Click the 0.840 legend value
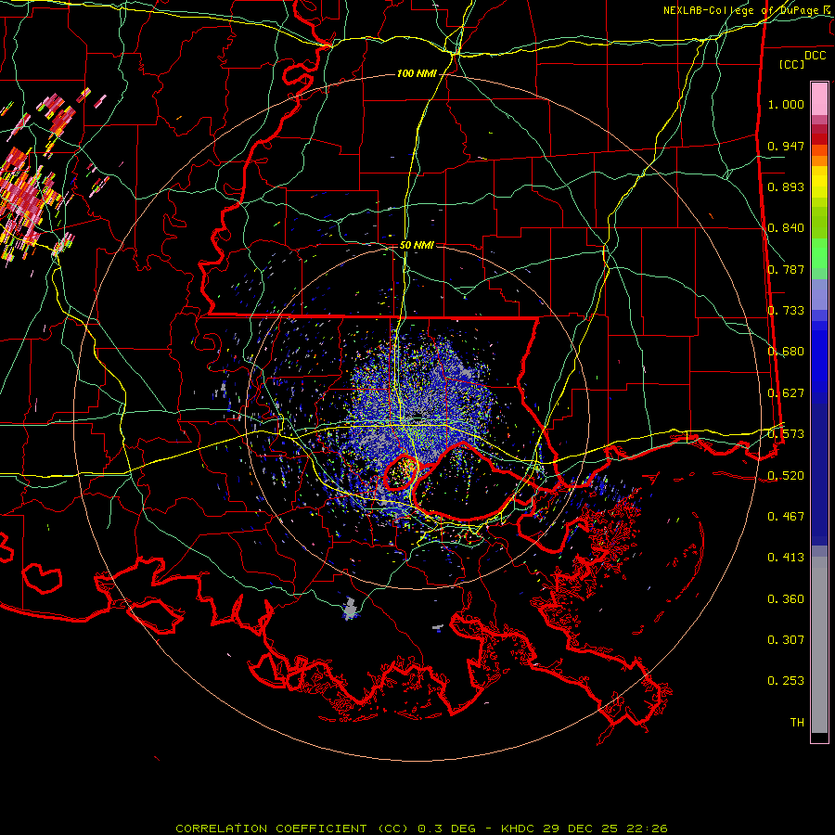This screenshot has width=835, height=835. tap(786, 228)
